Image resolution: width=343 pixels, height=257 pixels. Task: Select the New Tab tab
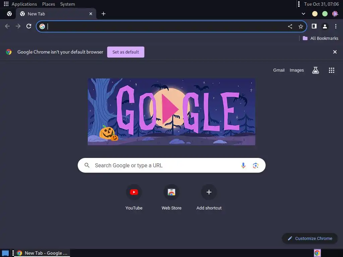tap(56, 14)
